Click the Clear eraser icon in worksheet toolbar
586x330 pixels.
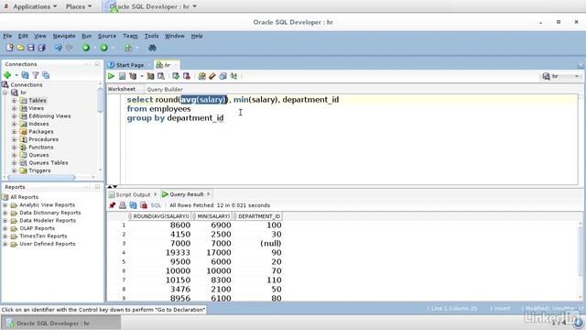pyautogui.click(x=212, y=76)
